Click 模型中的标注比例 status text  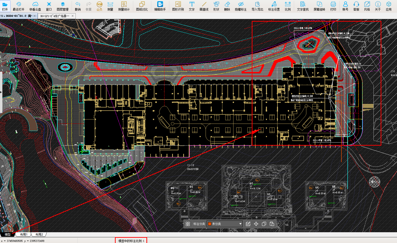pyautogui.click(x=131, y=241)
